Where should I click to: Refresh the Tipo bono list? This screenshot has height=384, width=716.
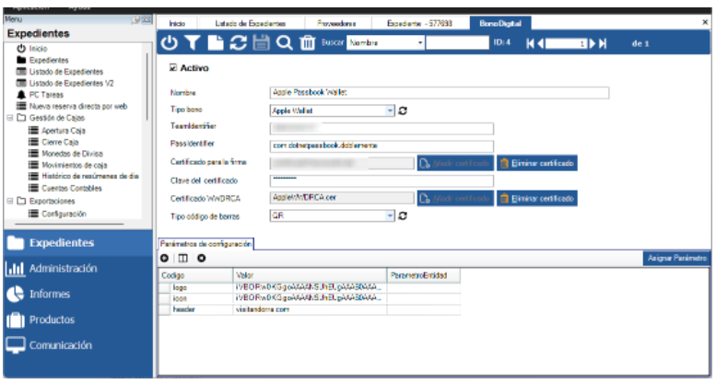pyautogui.click(x=402, y=111)
